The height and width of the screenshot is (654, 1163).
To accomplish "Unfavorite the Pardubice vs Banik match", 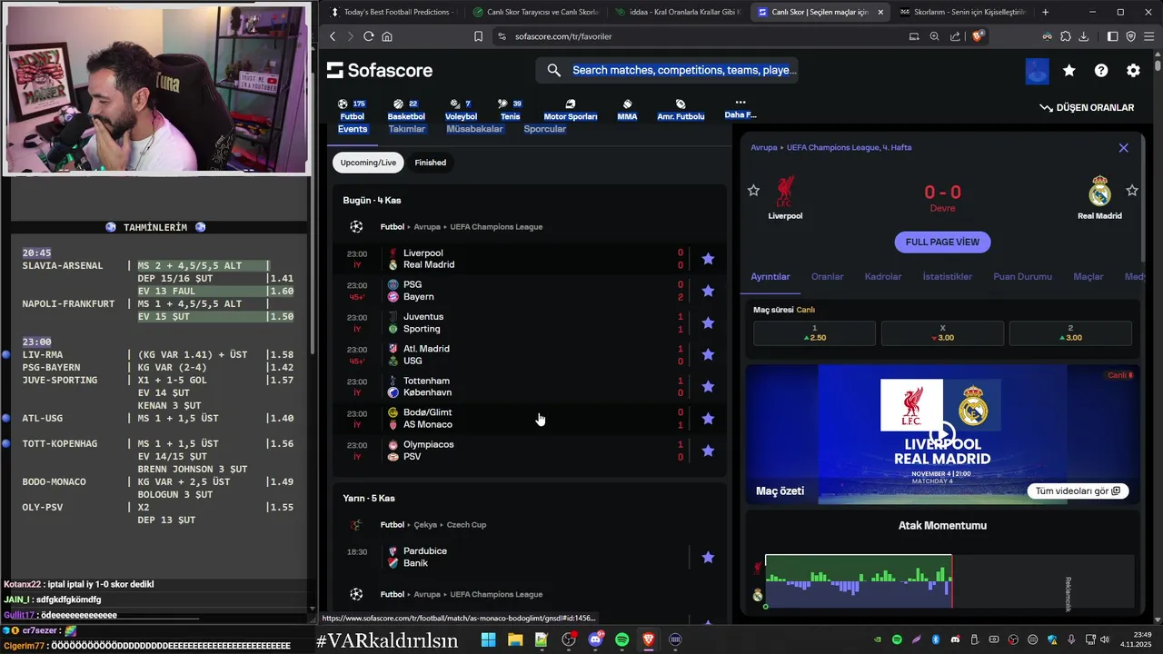I will click(708, 557).
